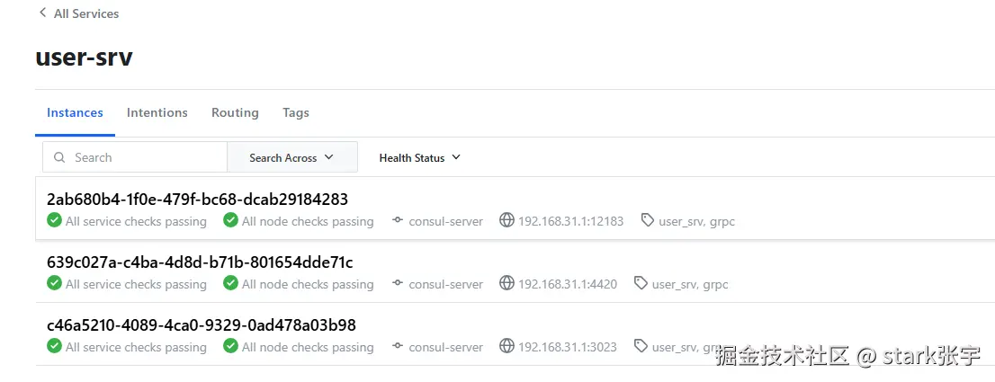Click green service check icon for 2ab680b4 instance
Viewport: 995px width, 382px height.
[54, 221]
